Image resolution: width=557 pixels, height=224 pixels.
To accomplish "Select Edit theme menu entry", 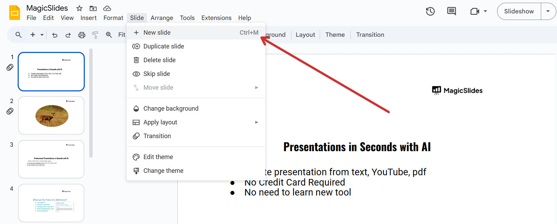I will 196,157.
